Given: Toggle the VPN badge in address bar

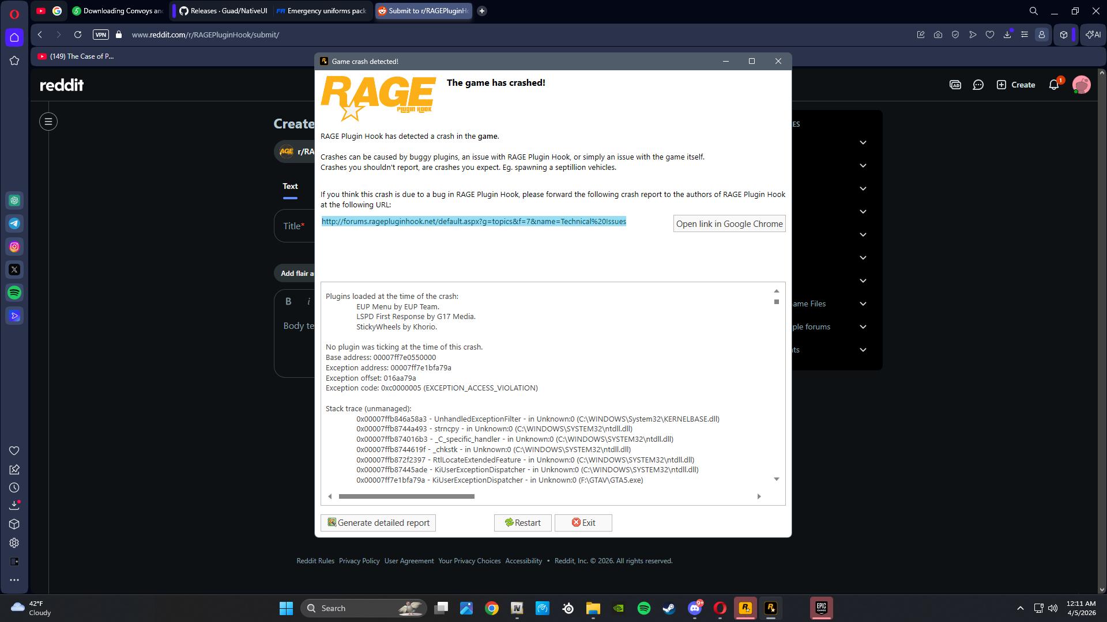Looking at the screenshot, I should [x=100, y=35].
